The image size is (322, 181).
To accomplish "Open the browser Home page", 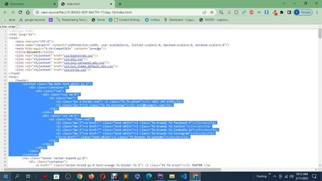I will tap(28, 12).
